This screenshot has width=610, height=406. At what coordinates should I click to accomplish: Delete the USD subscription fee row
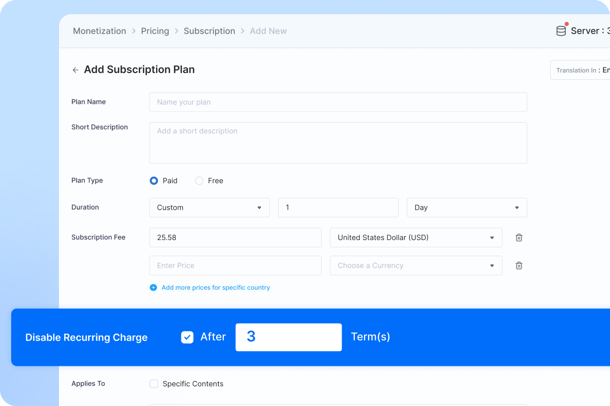coord(519,238)
